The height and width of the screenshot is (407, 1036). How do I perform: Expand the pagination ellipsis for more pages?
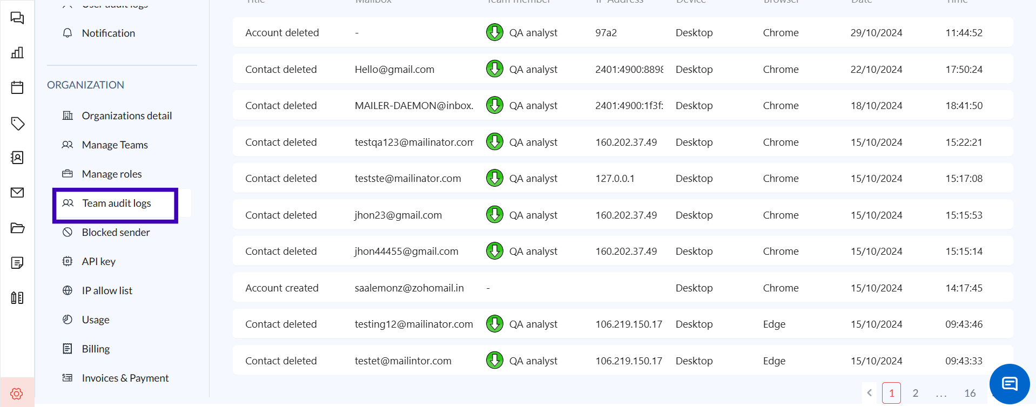[x=941, y=394]
